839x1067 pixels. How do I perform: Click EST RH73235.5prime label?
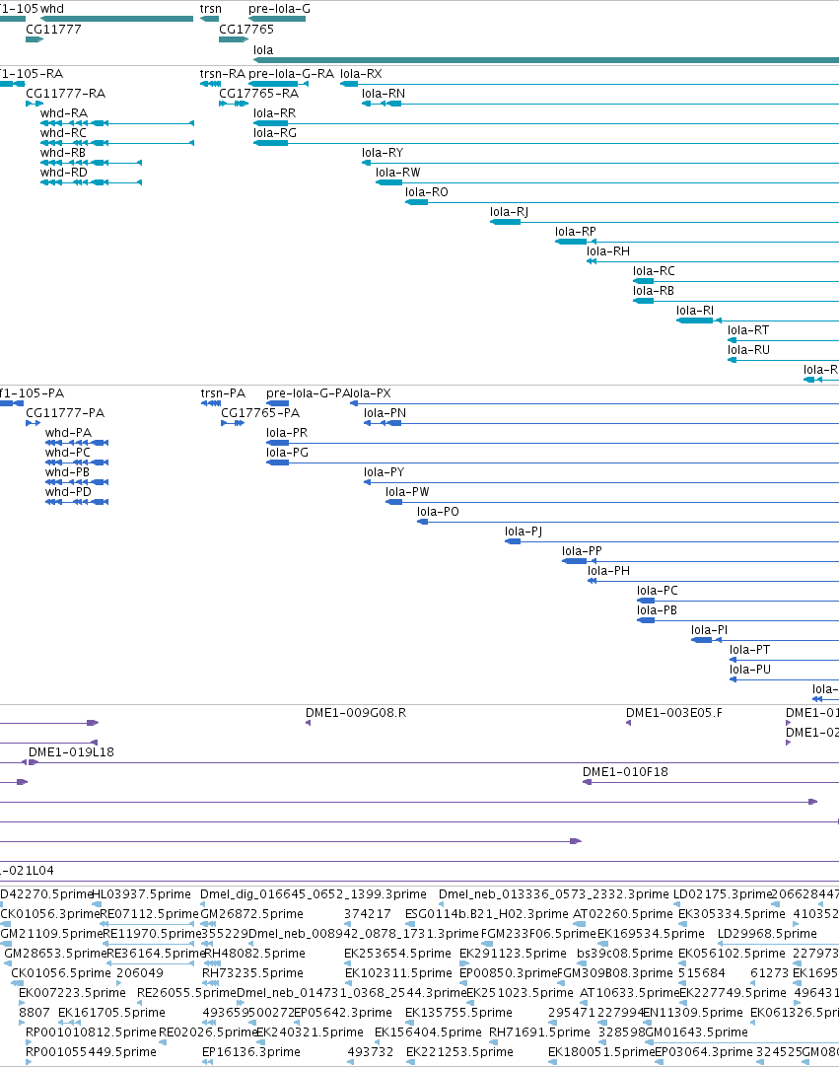click(252, 973)
